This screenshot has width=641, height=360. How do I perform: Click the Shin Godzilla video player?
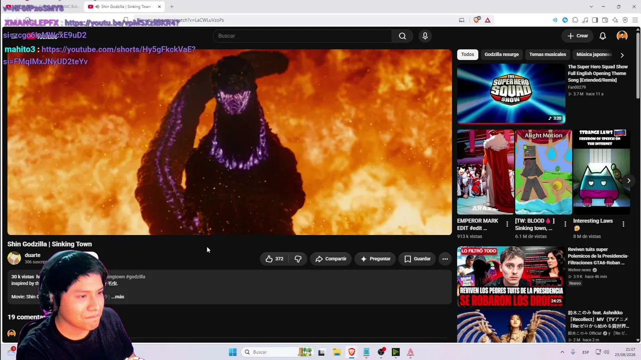[x=229, y=141]
